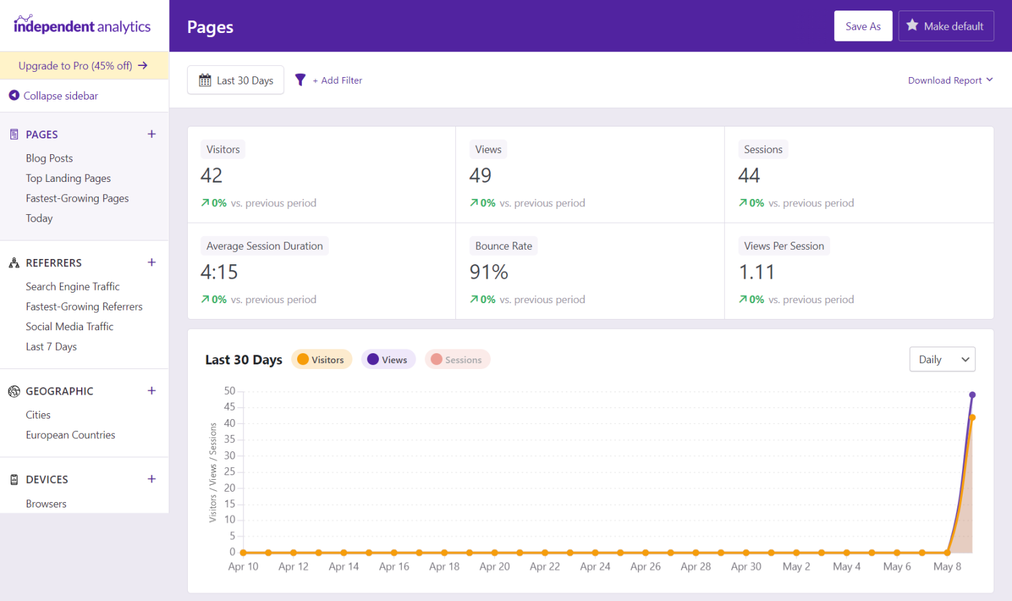Switch to the Search Engine Traffic report
1012x601 pixels.
pos(72,286)
